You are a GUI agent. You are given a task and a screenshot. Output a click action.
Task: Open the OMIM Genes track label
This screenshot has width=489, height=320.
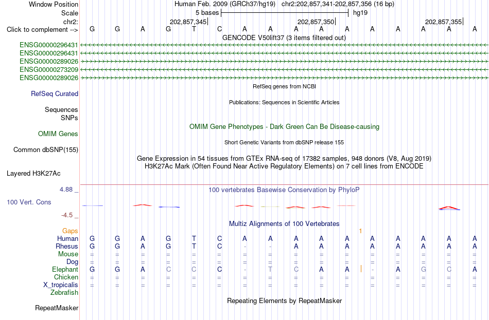coord(58,134)
